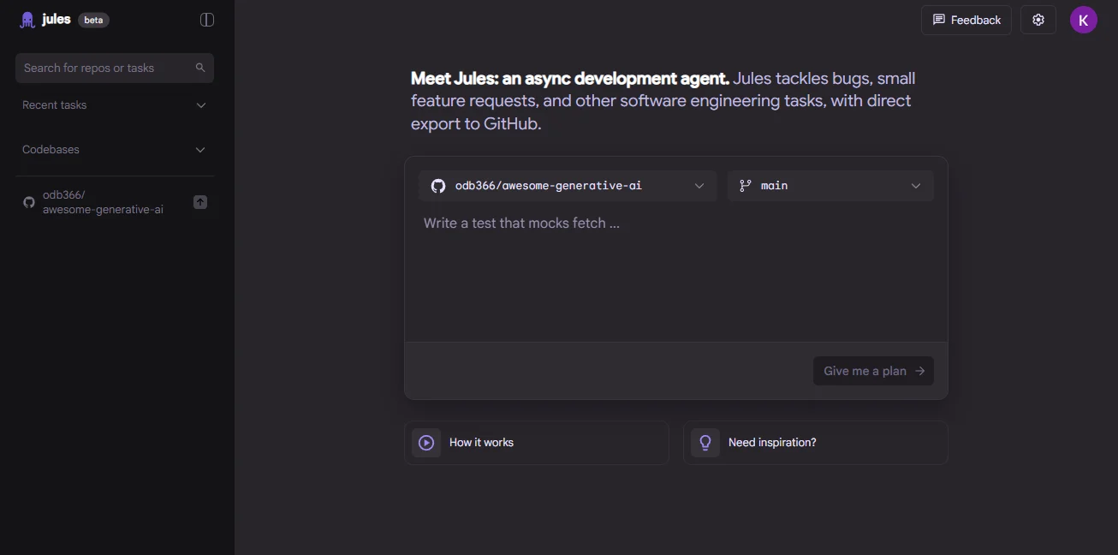Image resolution: width=1118 pixels, height=555 pixels.
Task: Click the upload arrow icon next to awesome-generative-ai
Action: (x=200, y=202)
